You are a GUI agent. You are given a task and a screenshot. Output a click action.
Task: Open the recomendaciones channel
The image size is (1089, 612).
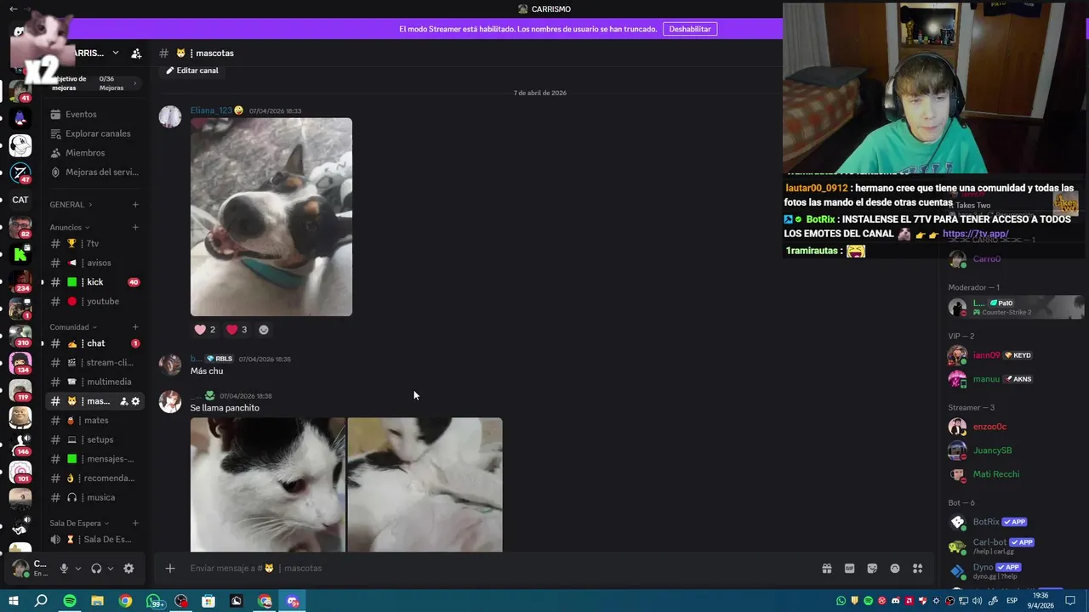point(94,479)
